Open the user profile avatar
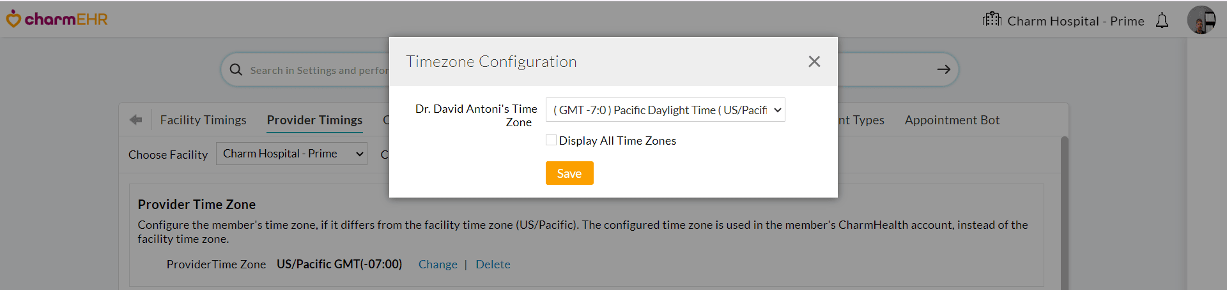The height and width of the screenshot is (290, 1227). coord(1201,20)
